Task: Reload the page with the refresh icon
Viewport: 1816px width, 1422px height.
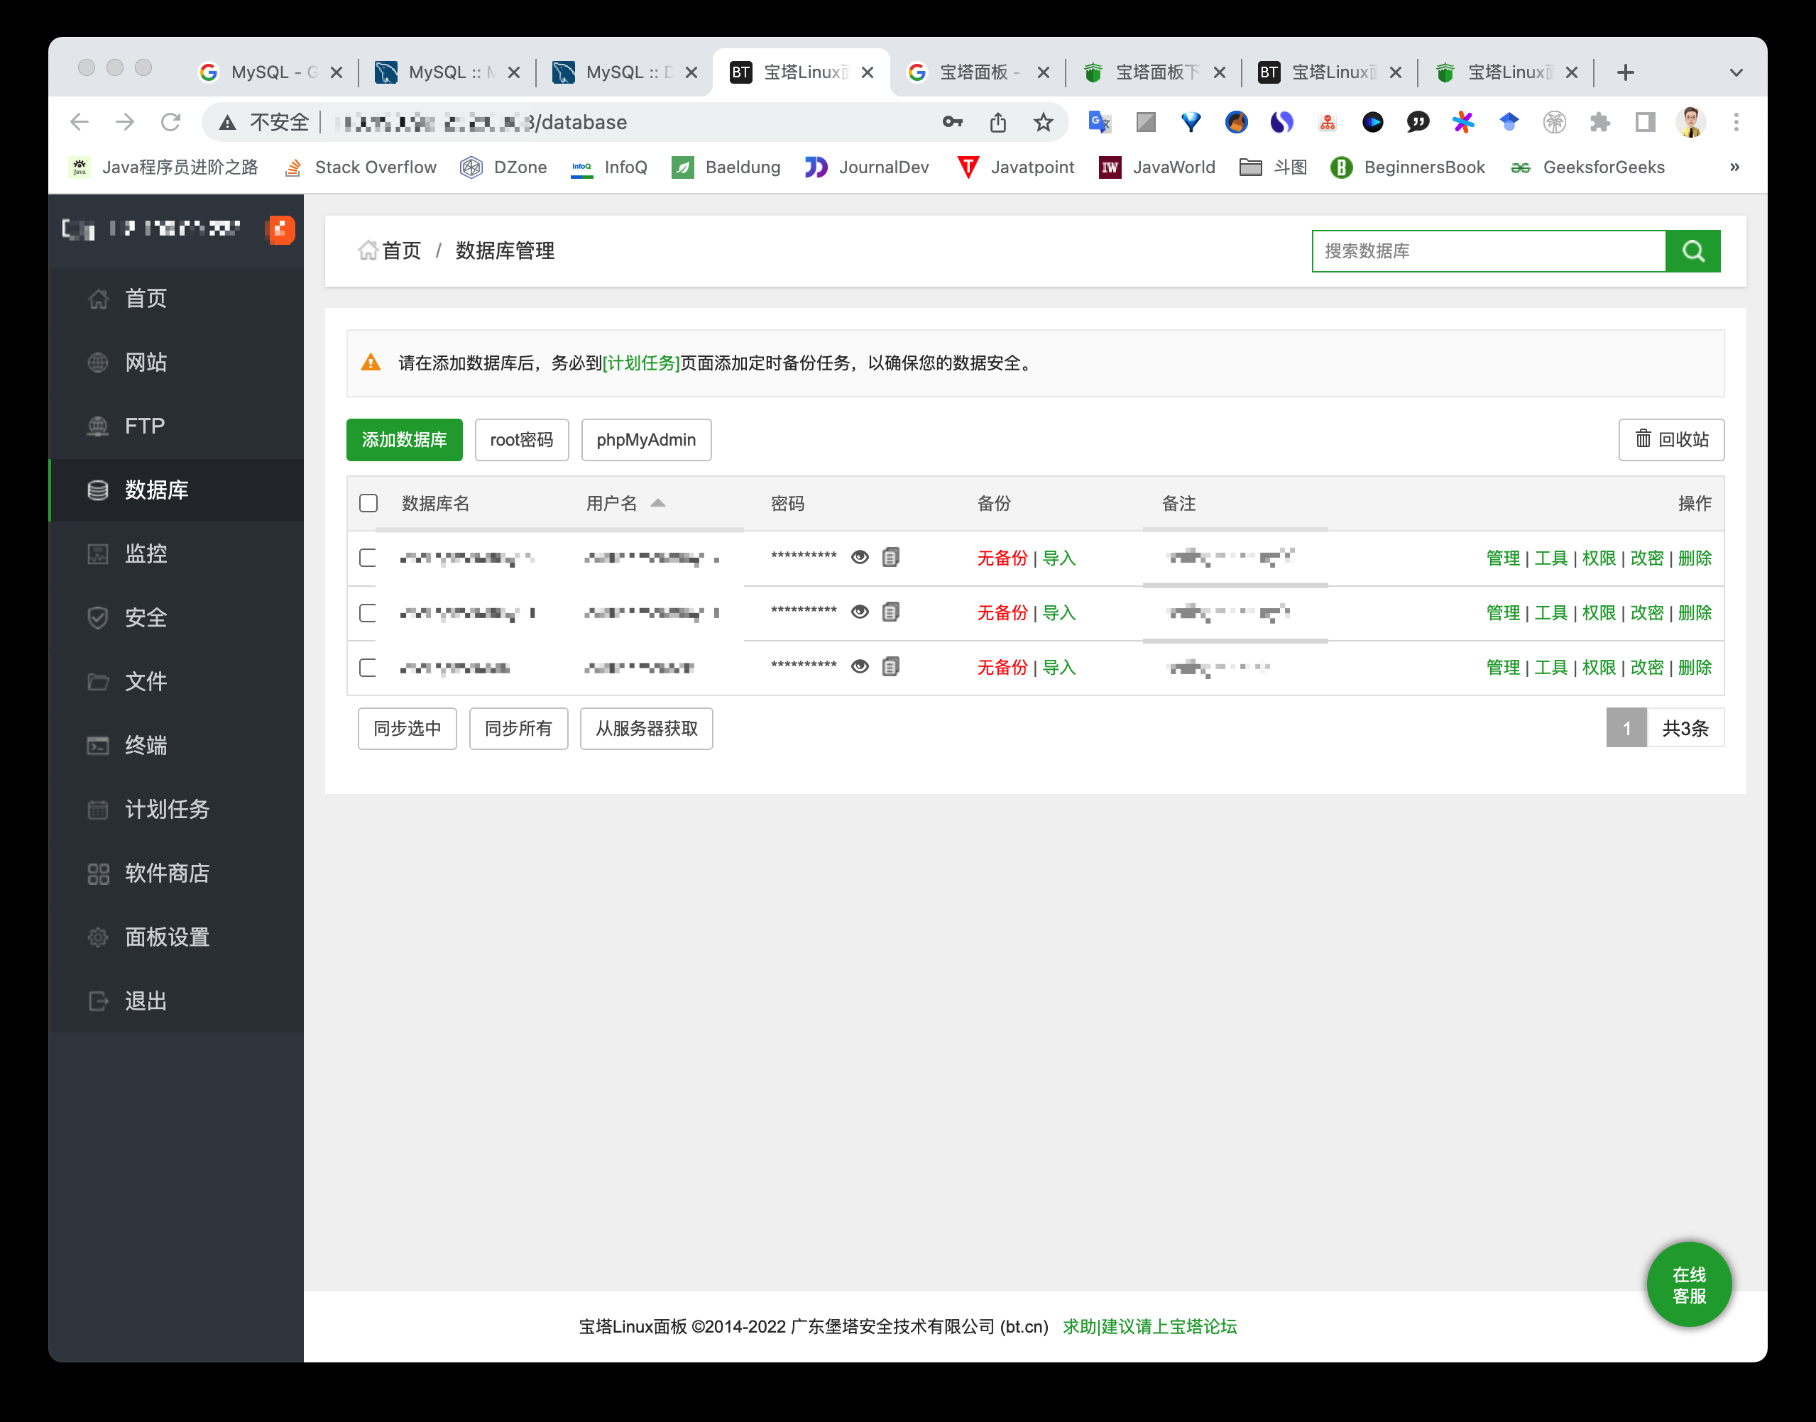Action: click(171, 122)
